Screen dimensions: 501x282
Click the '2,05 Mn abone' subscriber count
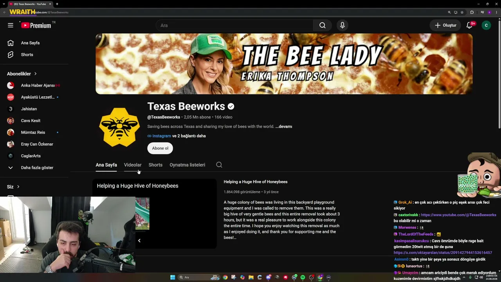click(x=197, y=117)
